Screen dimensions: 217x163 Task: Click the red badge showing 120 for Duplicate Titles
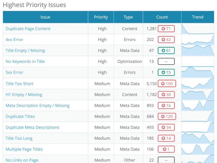click(167, 117)
